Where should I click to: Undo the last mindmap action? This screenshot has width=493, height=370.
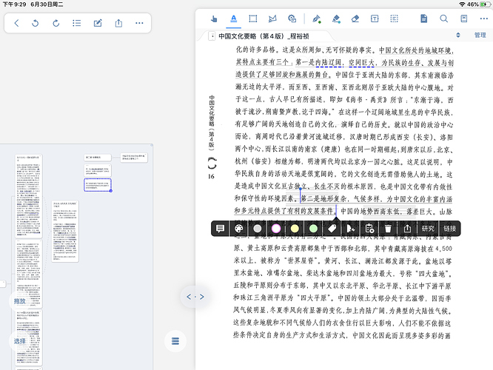pos(36,23)
